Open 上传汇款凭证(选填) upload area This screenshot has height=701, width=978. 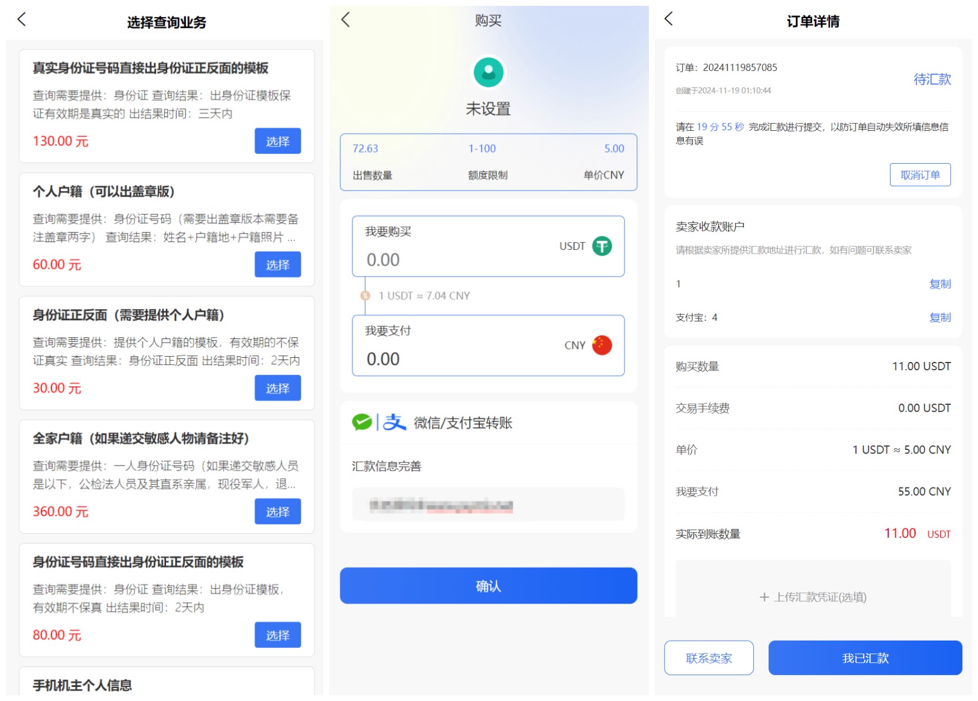click(x=813, y=597)
